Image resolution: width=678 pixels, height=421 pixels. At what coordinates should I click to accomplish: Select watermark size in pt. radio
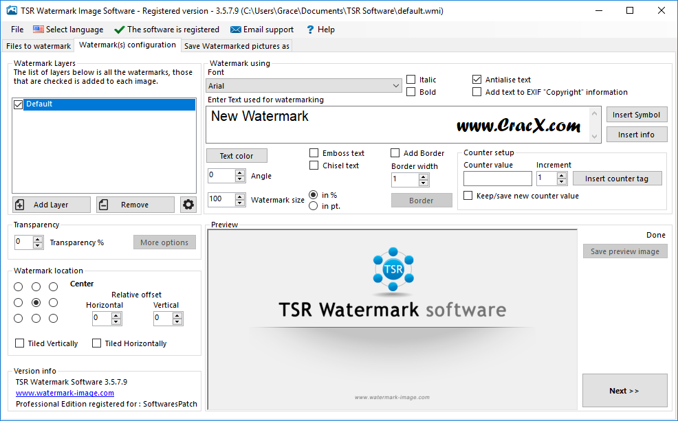pos(314,206)
